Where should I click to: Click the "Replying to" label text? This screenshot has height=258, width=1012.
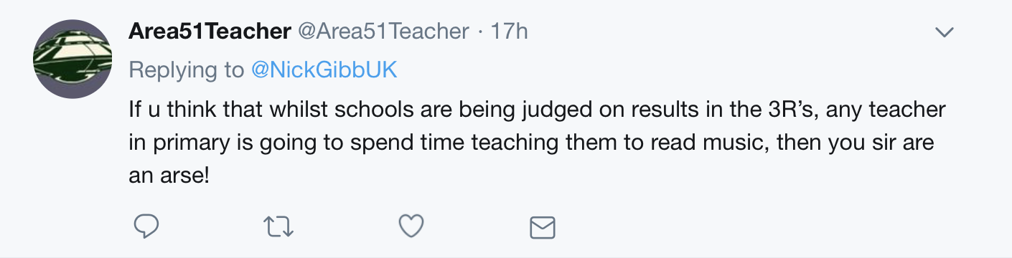187,70
